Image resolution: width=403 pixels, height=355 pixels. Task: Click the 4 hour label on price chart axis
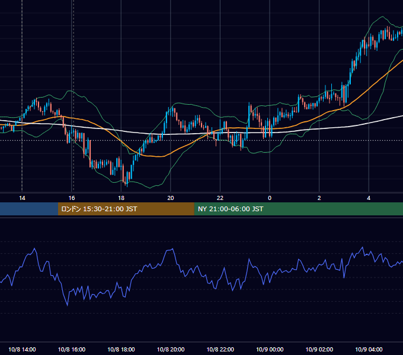369,198
